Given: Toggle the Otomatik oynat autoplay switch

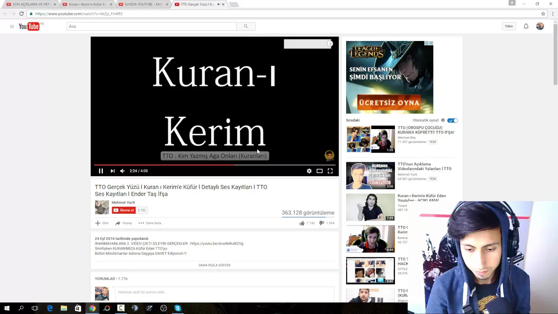Looking at the screenshot, I should [x=453, y=120].
